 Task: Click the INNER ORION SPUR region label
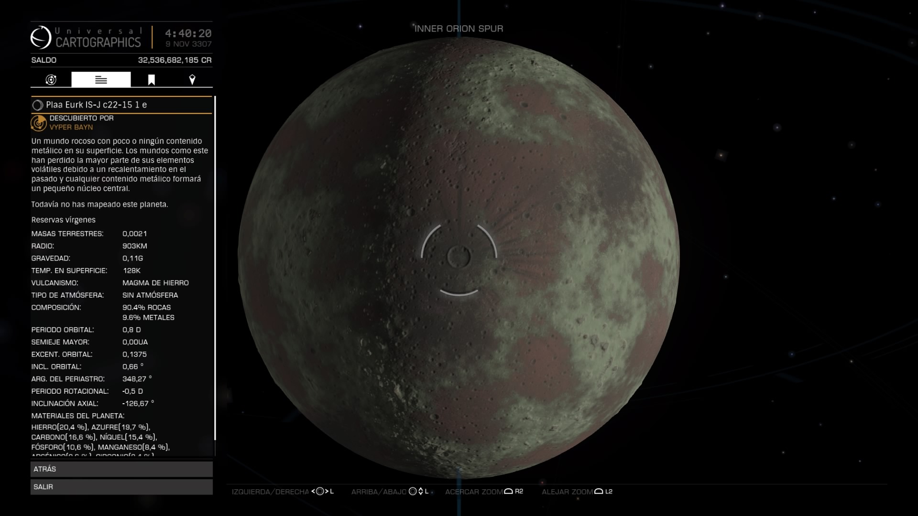pos(459,29)
